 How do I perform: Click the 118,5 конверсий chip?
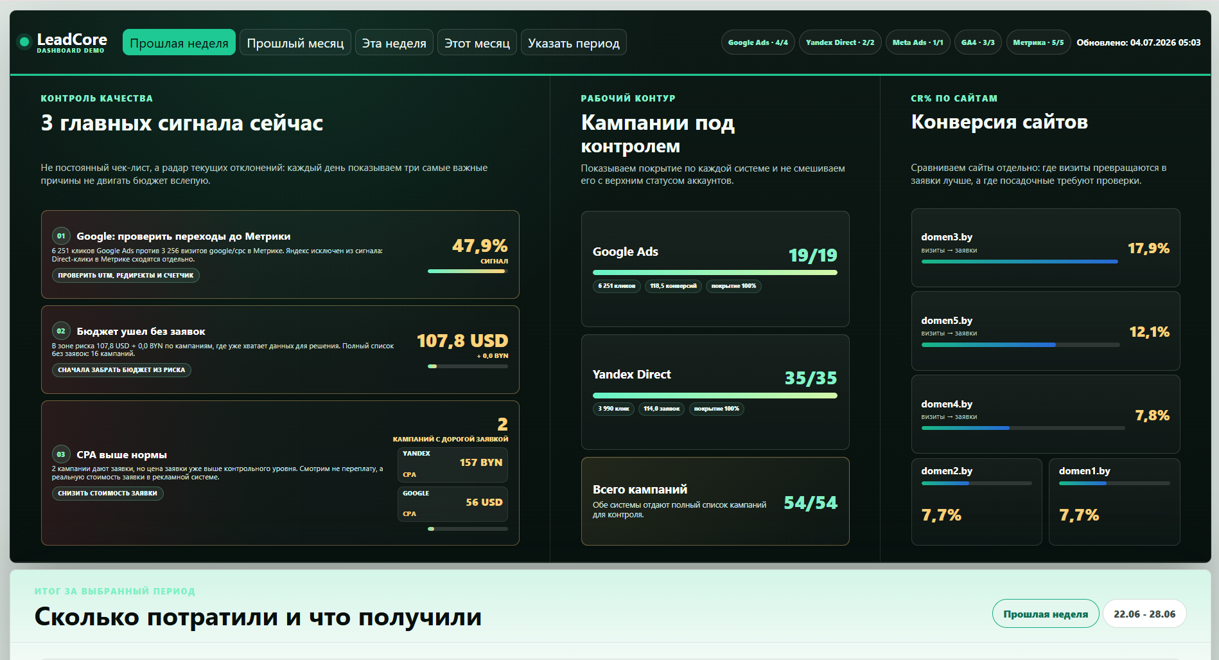673,286
